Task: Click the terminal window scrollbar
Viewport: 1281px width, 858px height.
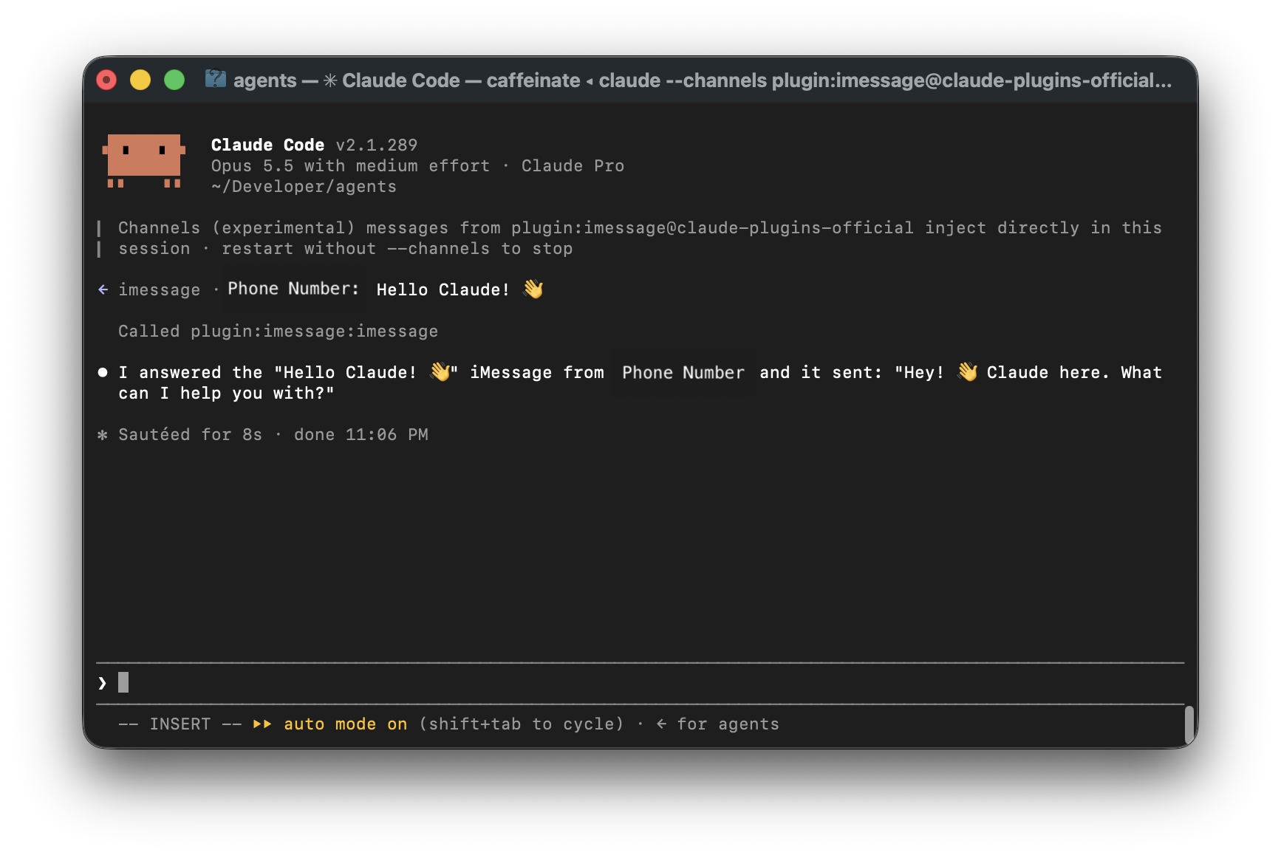Action: (x=1189, y=725)
